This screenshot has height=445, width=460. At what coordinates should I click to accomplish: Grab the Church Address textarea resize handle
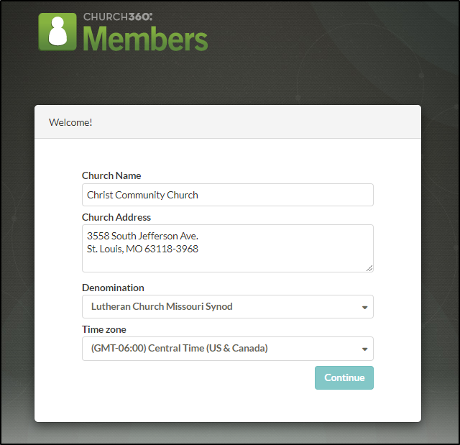369,268
